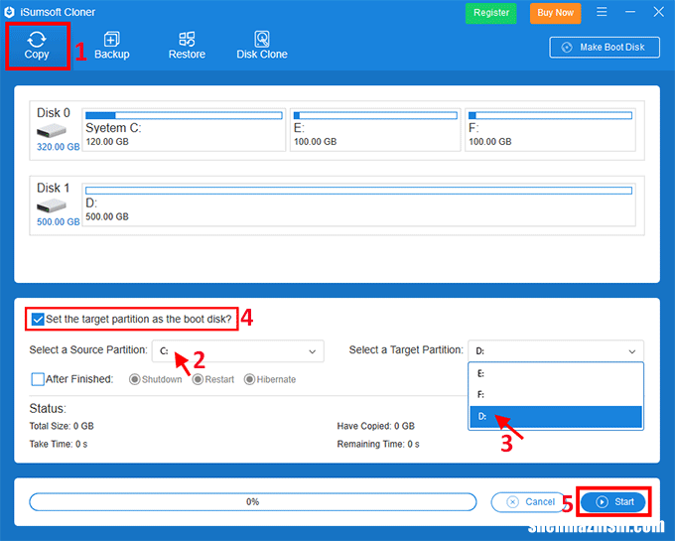Switch to the Backup tab
This screenshot has height=541, width=675.
[112, 46]
